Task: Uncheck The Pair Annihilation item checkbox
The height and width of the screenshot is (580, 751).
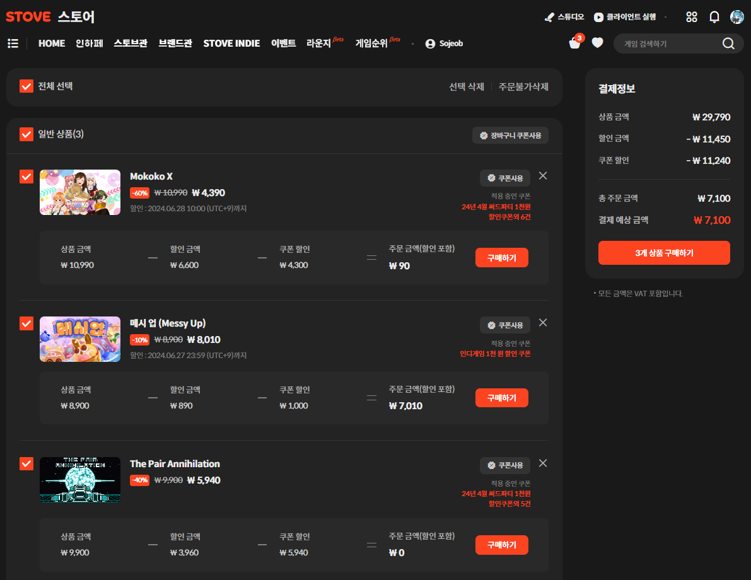Action: [26, 463]
